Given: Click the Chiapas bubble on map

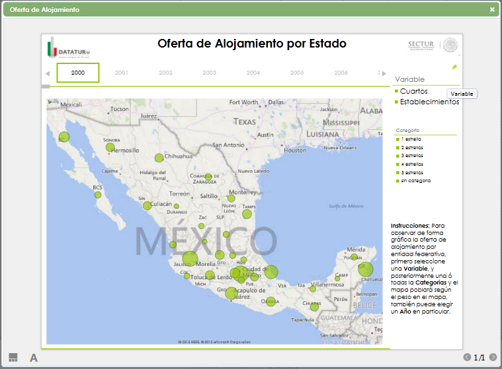Looking at the screenshot, I should [x=314, y=307].
